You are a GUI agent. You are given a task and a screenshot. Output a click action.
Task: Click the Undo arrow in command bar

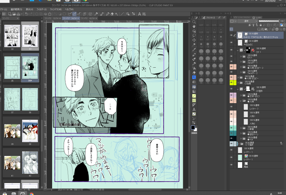coord(27,14)
